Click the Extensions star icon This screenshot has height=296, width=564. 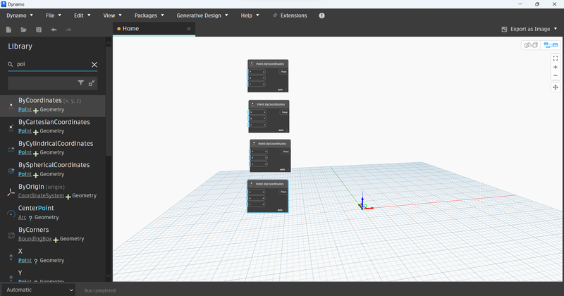[275, 16]
